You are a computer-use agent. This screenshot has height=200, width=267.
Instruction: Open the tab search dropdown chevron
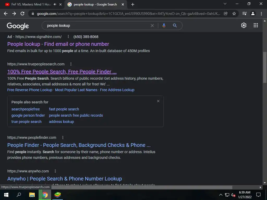point(225,4)
